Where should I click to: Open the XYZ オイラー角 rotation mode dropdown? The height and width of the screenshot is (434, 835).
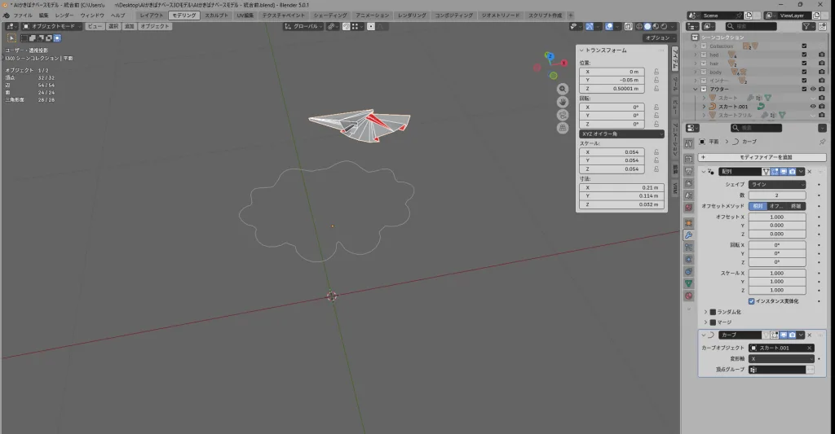point(621,134)
